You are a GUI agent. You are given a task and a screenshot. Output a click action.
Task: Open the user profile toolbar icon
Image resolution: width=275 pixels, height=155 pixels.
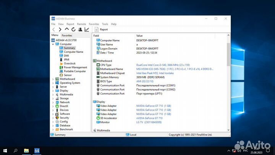80,29
